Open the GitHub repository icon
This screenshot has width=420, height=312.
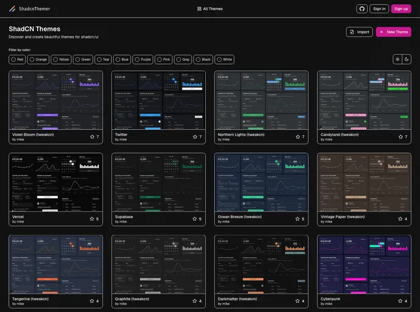pyautogui.click(x=362, y=9)
